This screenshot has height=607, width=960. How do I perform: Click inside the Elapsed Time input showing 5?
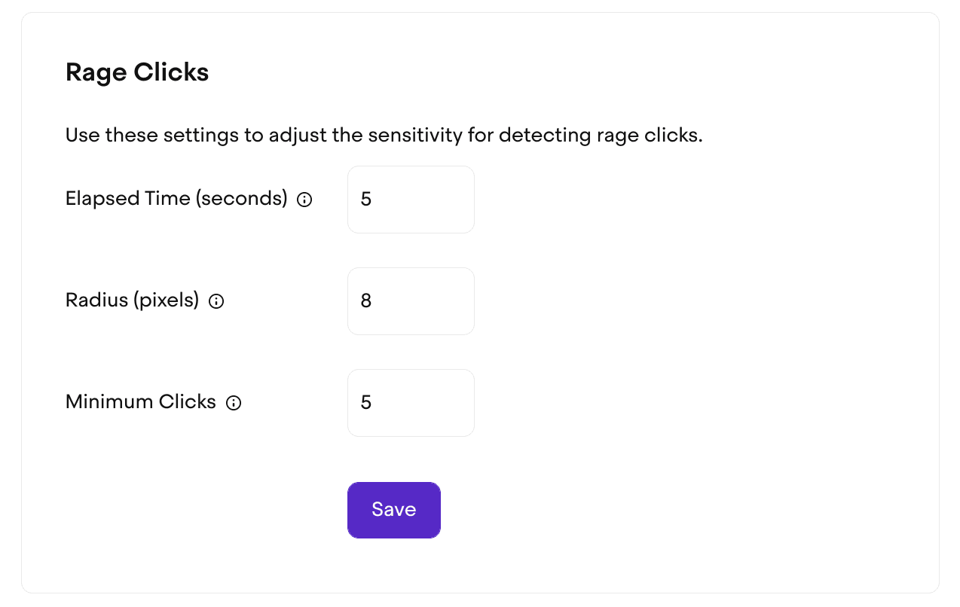[x=411, y=199]
